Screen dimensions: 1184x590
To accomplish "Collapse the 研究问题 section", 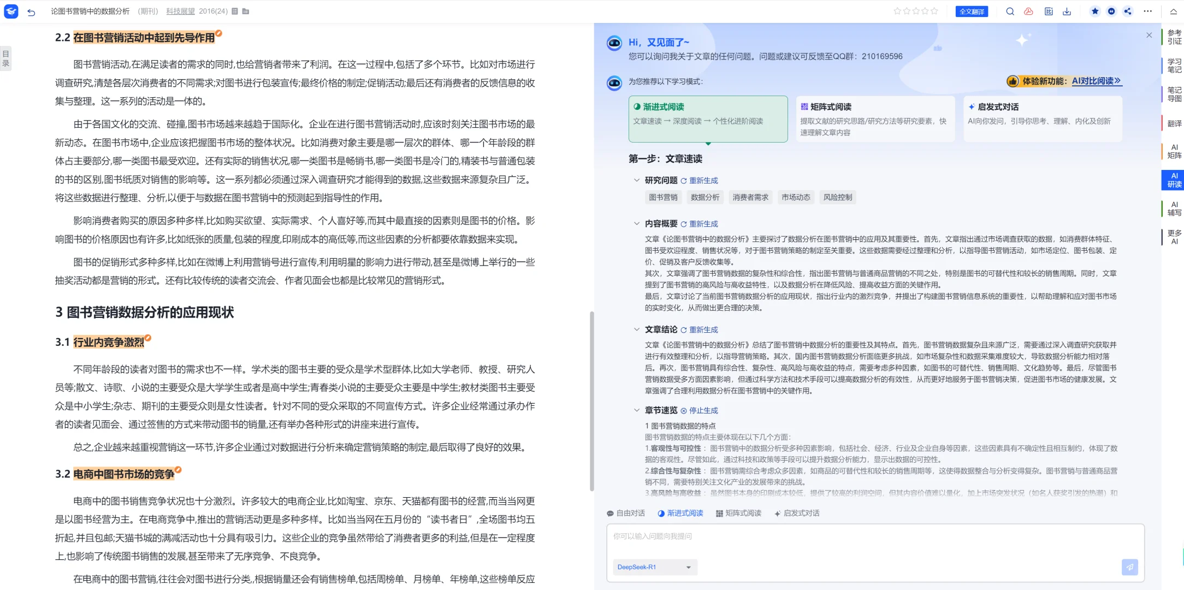I will [637, 180].
